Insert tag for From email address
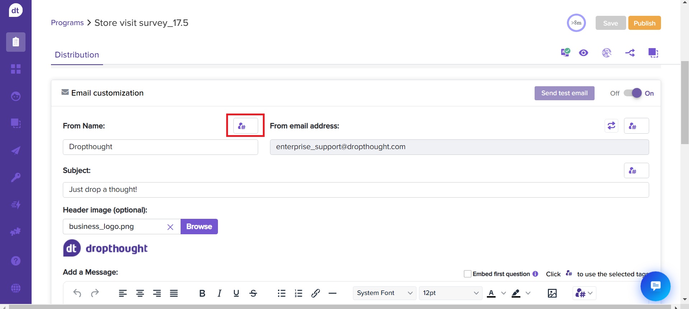 point(636,126)
